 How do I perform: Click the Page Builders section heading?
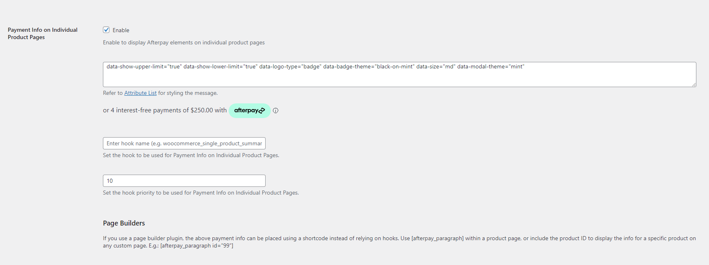[124, 223]
